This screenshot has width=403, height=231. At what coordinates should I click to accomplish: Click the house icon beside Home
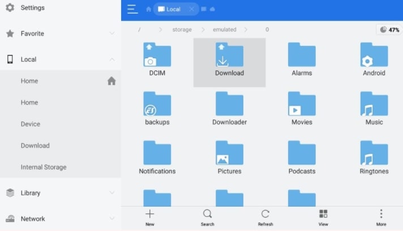coord(112,81)
